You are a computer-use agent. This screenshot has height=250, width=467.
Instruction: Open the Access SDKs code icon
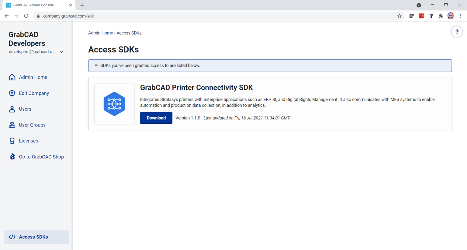[x=12, y=237]
